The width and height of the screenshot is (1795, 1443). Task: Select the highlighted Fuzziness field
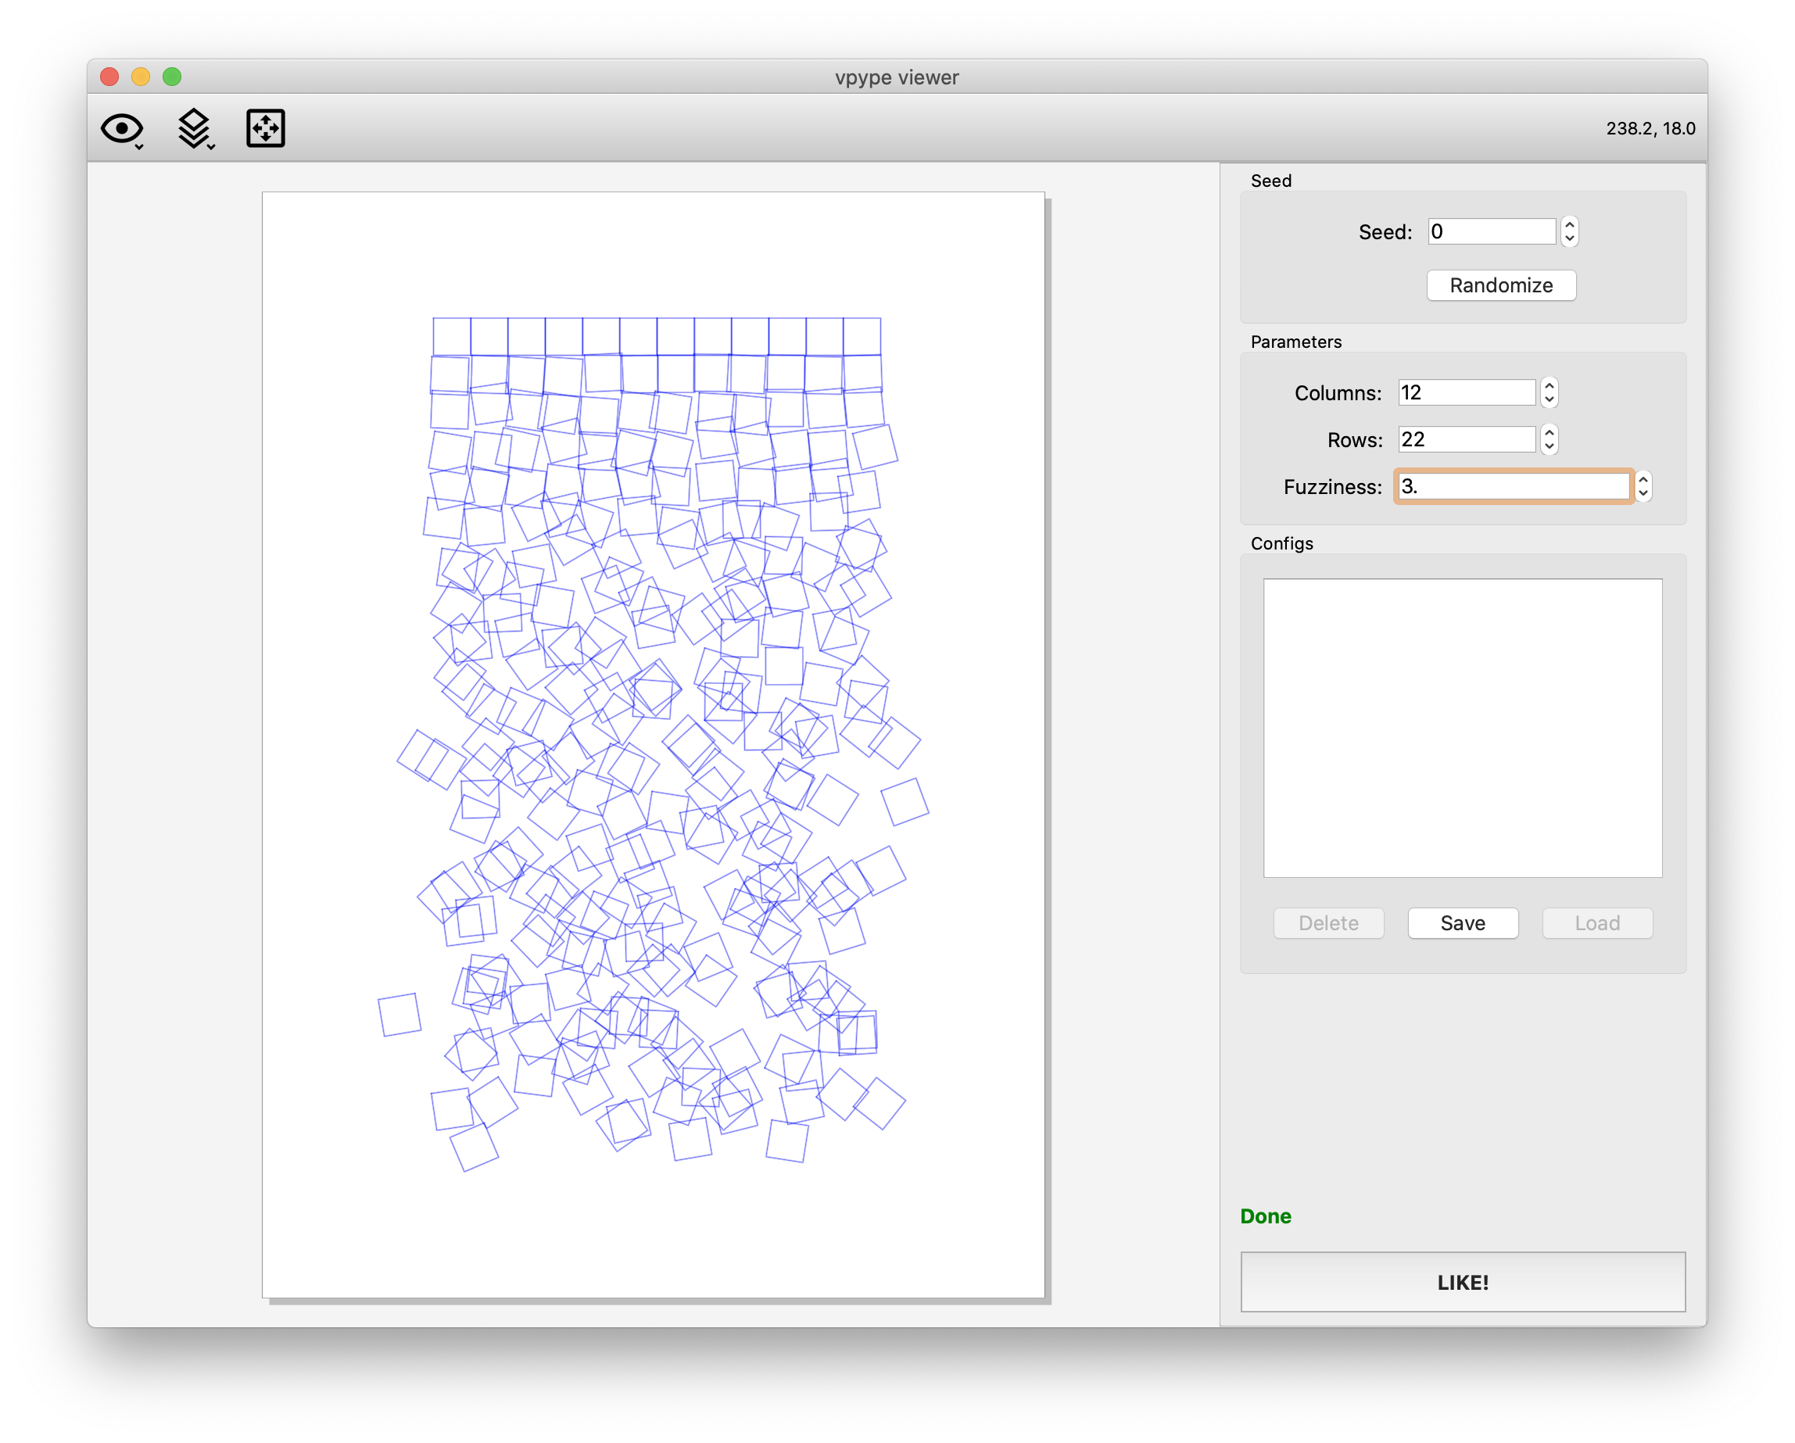(1512, 486)
